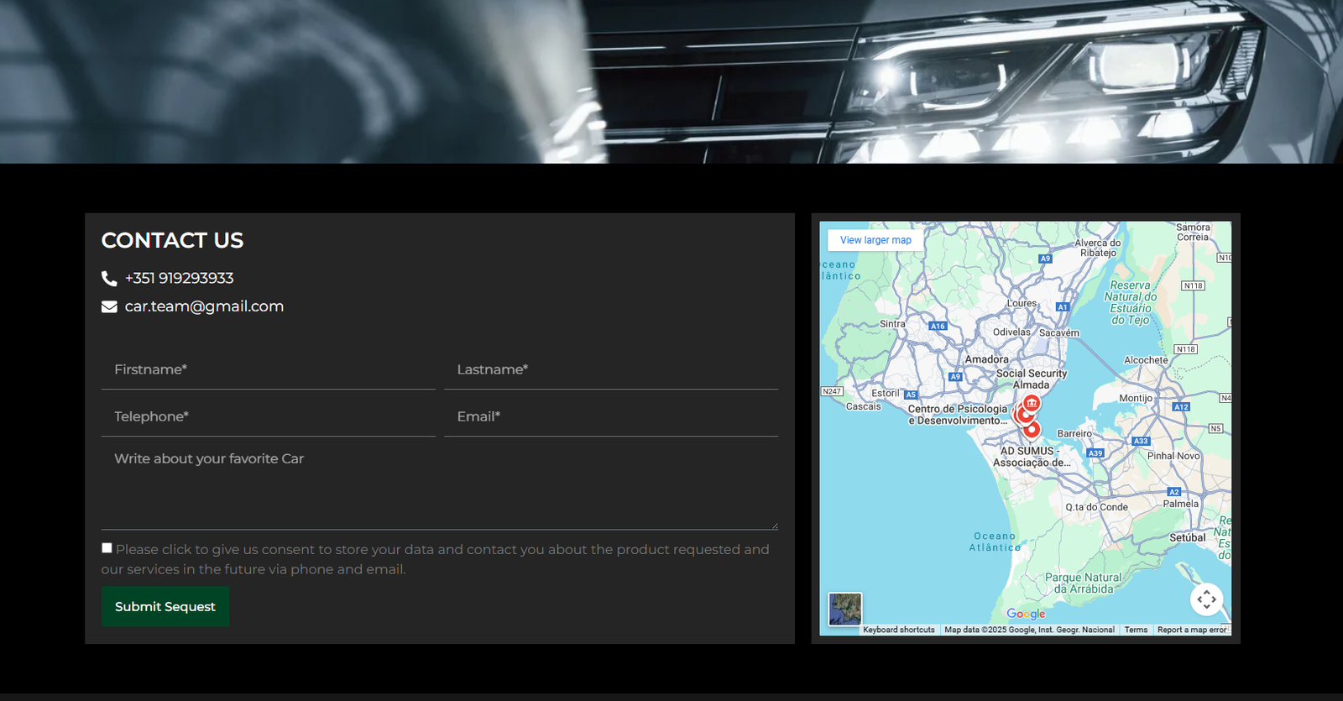Image resolution: width=1343 pixels, height=701 pixels.
Task: Click into the Email field
Action: tap(611, 417)
